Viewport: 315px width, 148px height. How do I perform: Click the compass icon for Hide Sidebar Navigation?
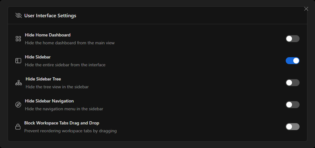pyautogui.click(x=18, y=105)
